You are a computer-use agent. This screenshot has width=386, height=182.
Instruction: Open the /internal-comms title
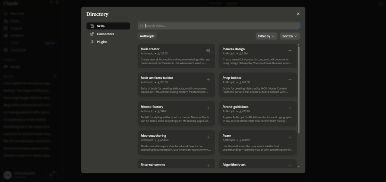coord(153,165)
